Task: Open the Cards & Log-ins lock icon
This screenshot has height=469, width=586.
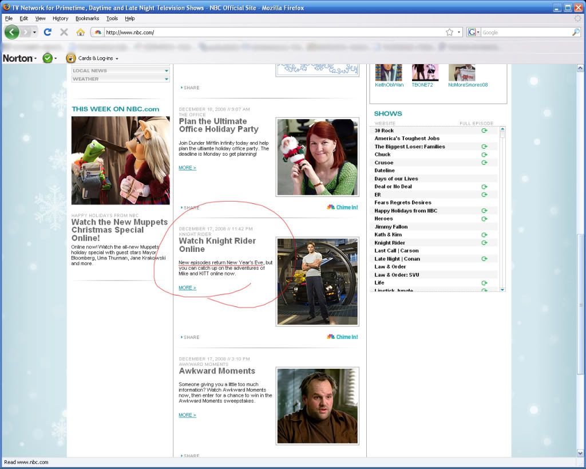Action: [x=70, y=58]
